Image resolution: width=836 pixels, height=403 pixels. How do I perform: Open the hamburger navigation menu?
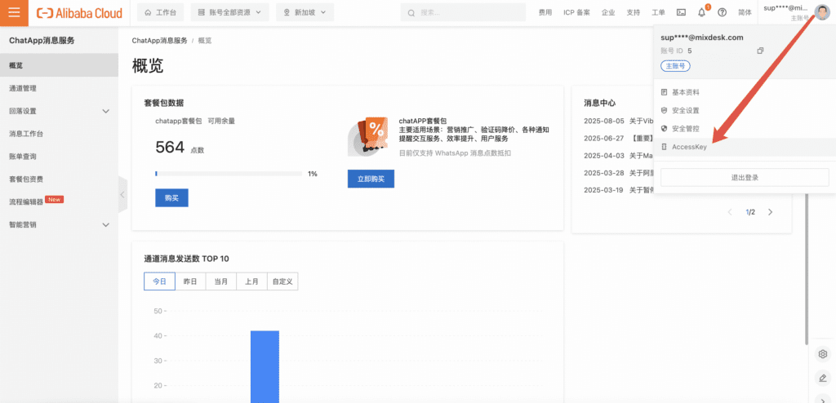point(14,13)
